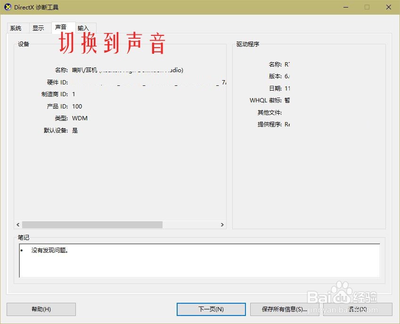The width and height of the screenshot is (400, 324).
Task: Select the 声音 tab
Action: pos(62,27)
